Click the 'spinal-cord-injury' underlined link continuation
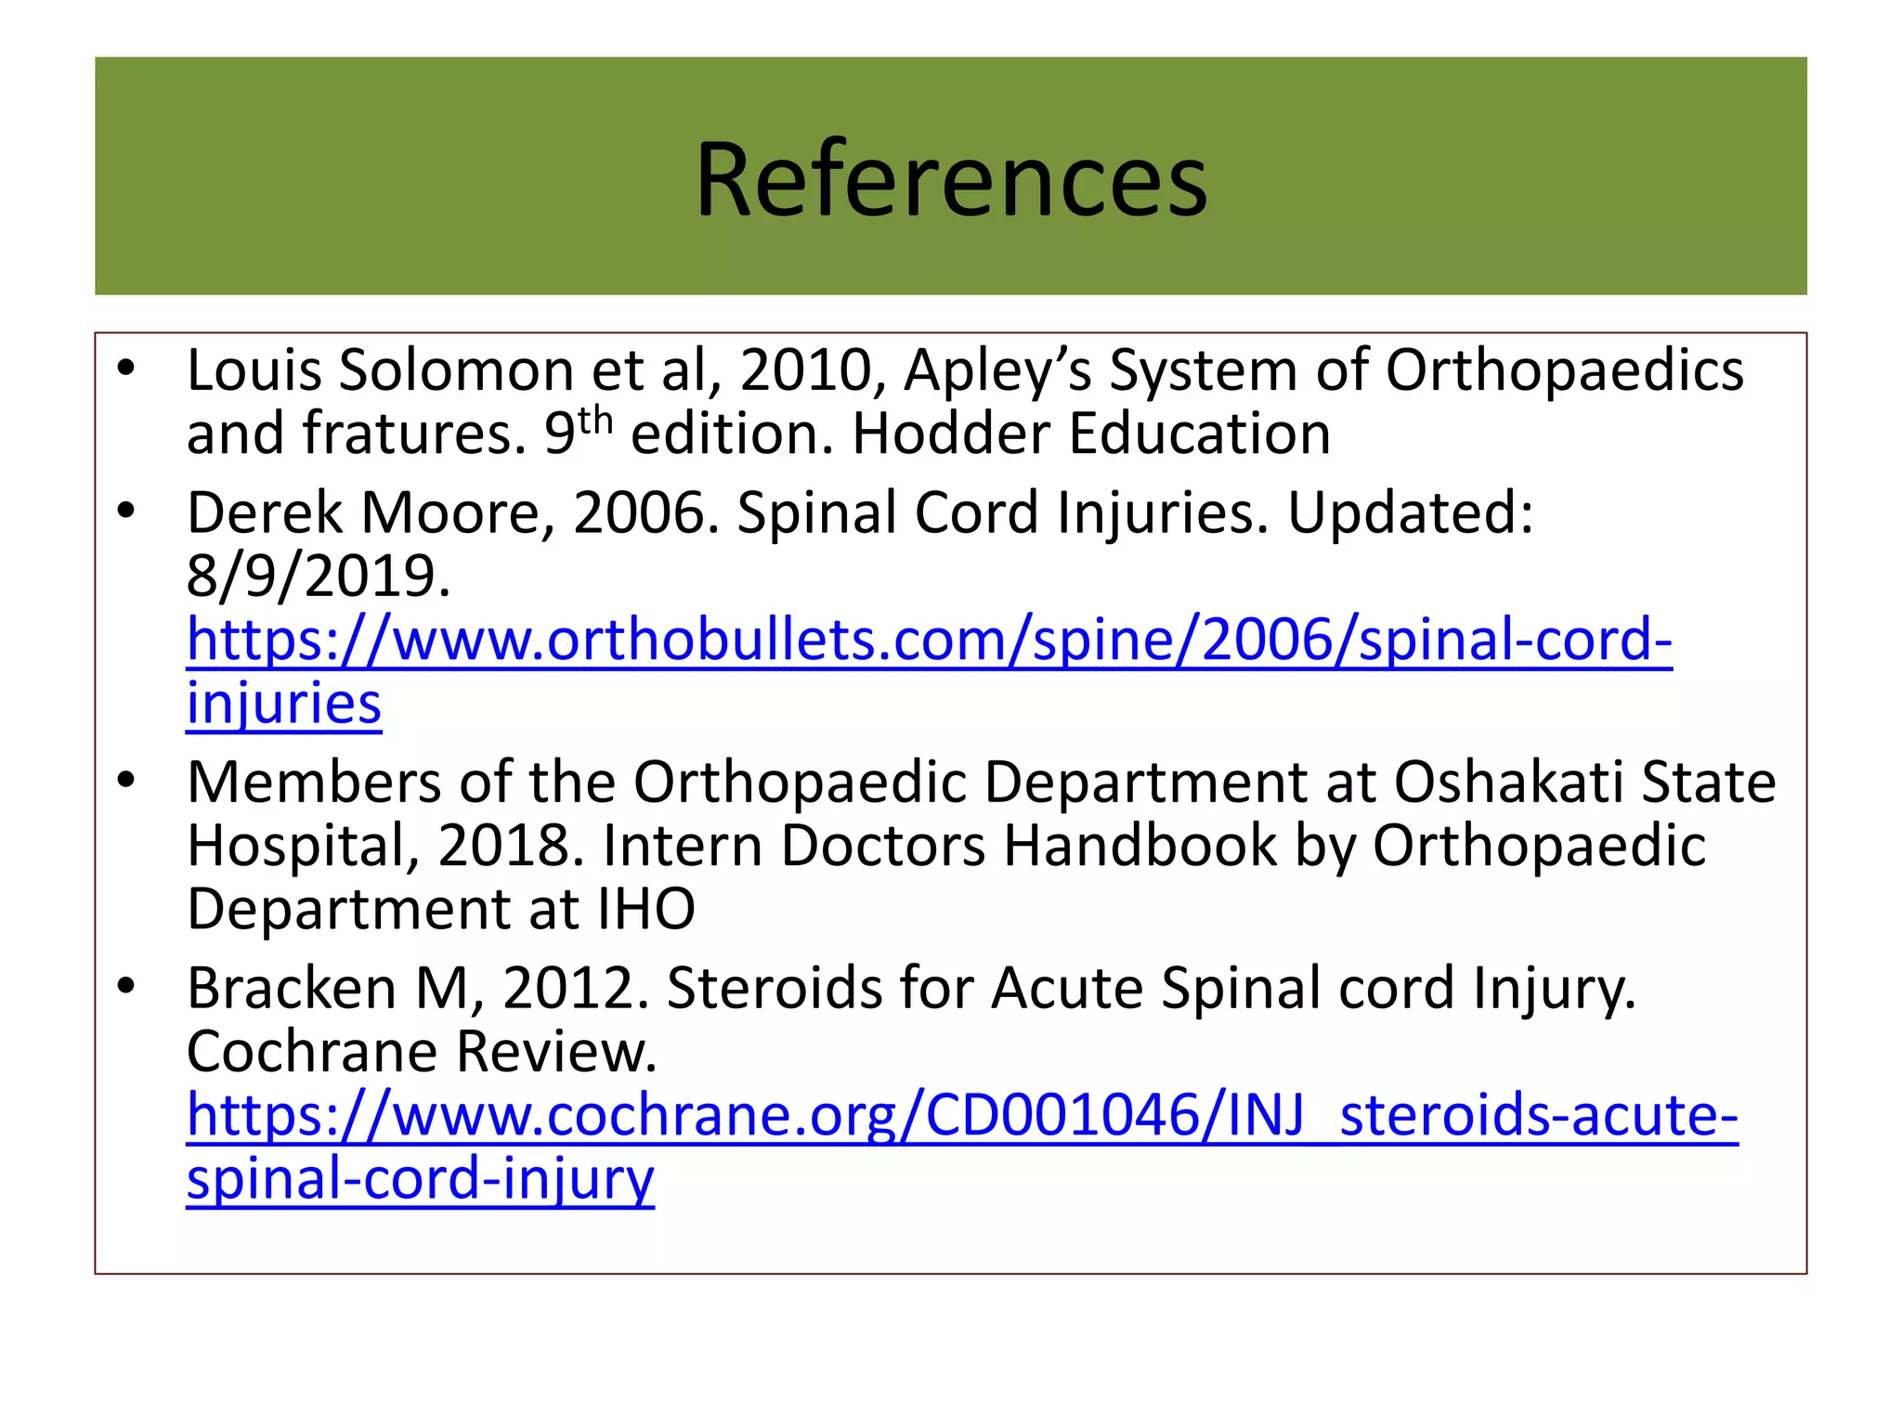 421,1179
